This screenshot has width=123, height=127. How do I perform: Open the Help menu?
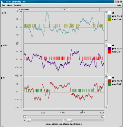coord(119,5)
